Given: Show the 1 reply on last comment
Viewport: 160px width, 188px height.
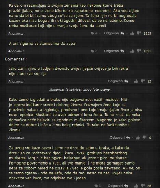Looking at the screenshot, I should pos(97,186).
